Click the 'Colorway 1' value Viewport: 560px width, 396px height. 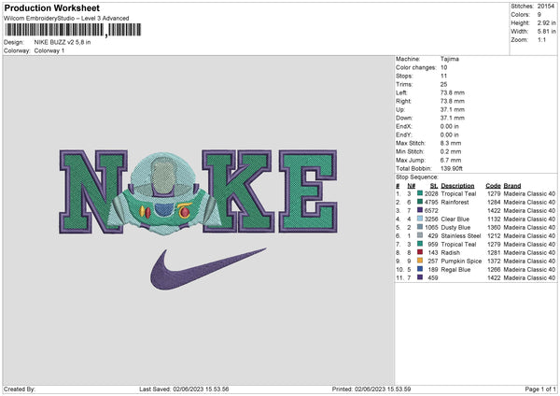tap(49, 50)
